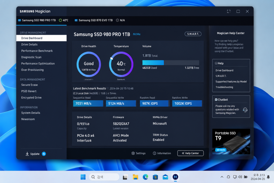Click the 5124 MB/s Sequential Write result
Image resolution: width=274 pixels, height=183 pixels.
(121, 103)
